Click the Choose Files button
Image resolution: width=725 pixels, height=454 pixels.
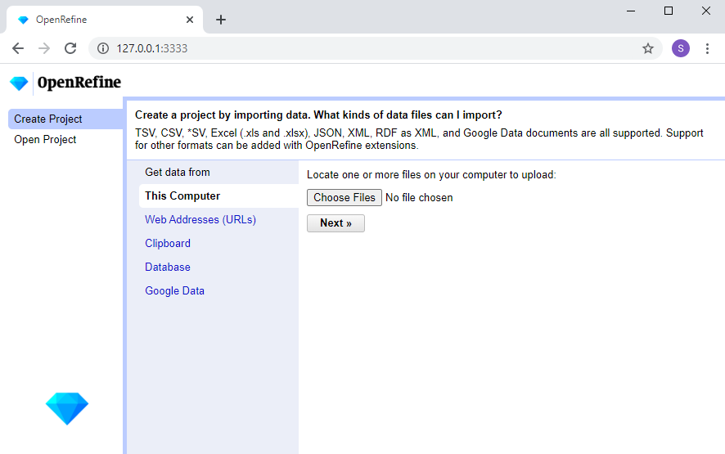344,197
